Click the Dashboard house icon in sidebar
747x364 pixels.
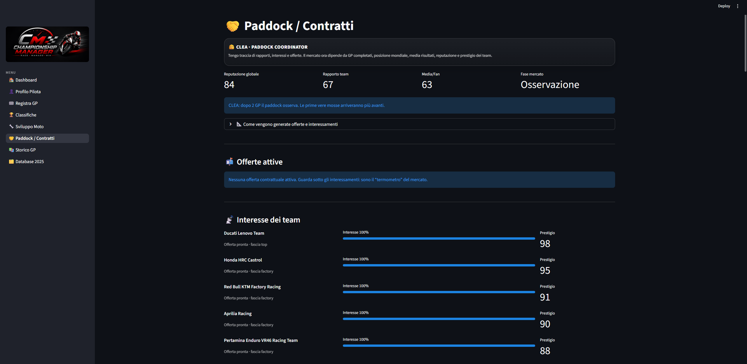tap(11, 80)
